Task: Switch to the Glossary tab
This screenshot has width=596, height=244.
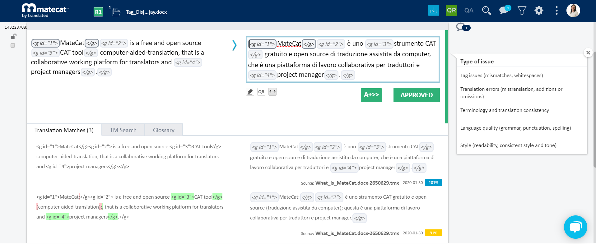Action: (164, 130)
